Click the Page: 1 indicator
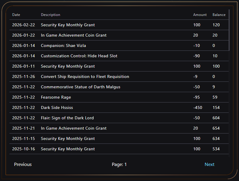Viewport: 239px width, 181px height. coord(119,164)
